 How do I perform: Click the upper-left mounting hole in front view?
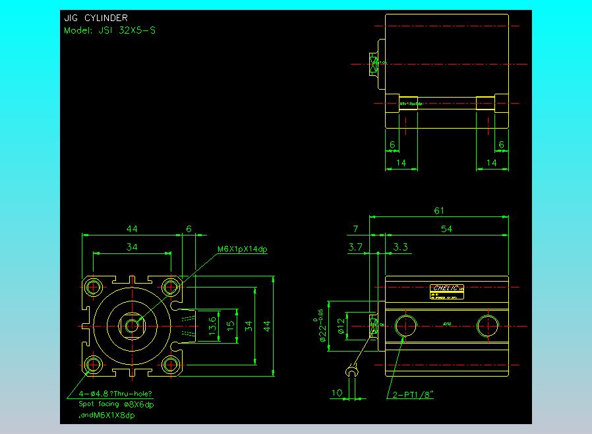(93, 287)
